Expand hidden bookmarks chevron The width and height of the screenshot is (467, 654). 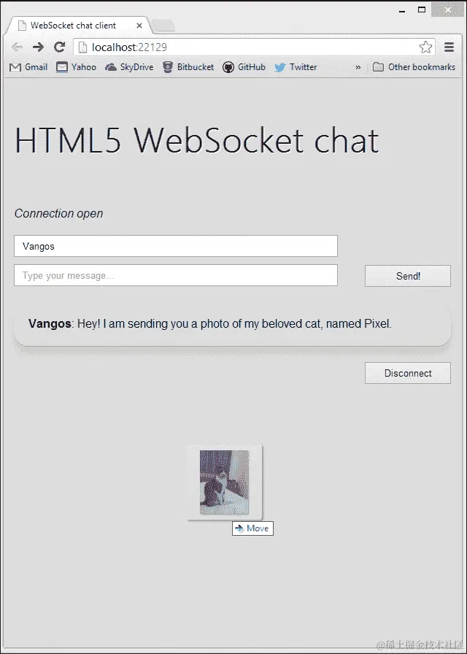358,67
